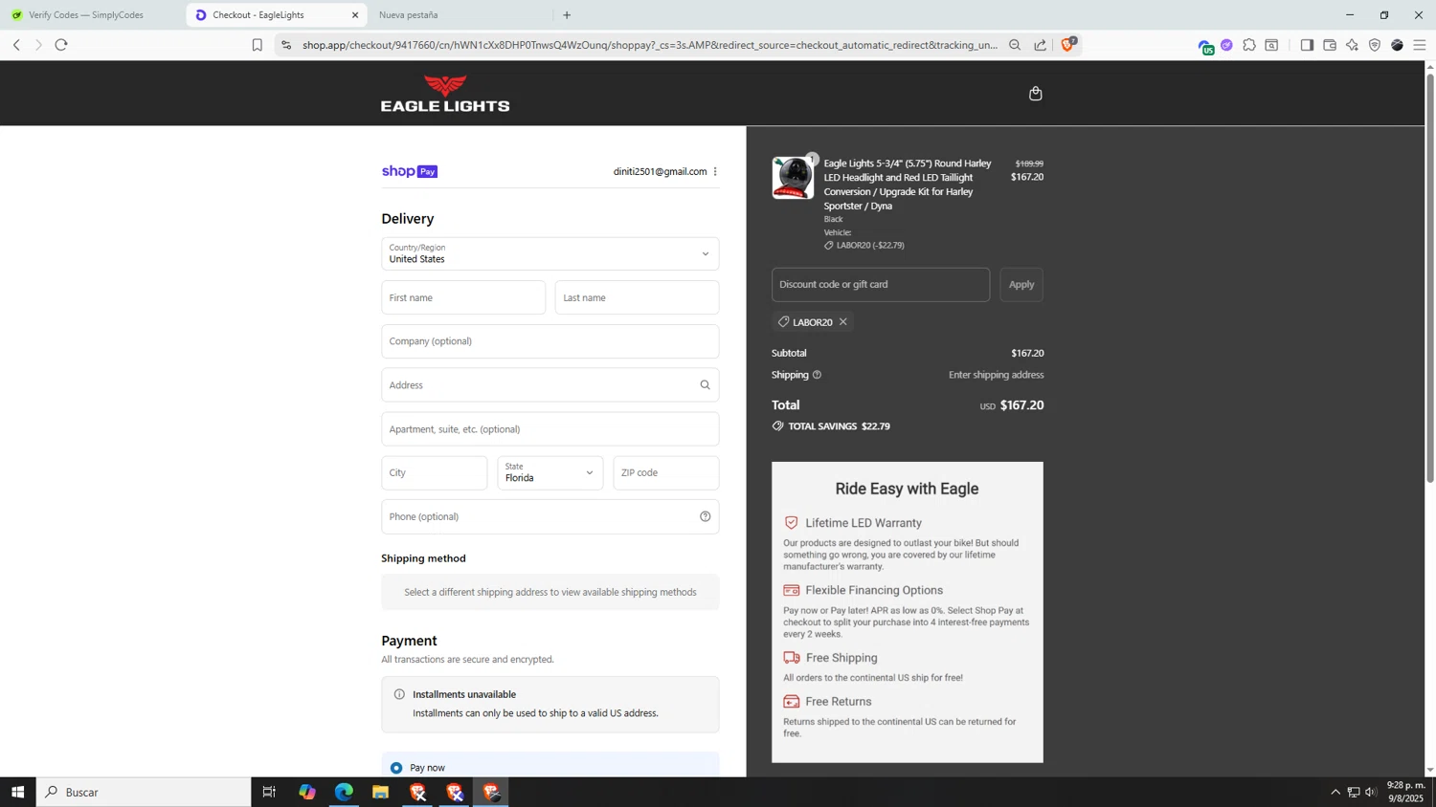Remove the LABOR20 discount code

(x=842, y=322)
